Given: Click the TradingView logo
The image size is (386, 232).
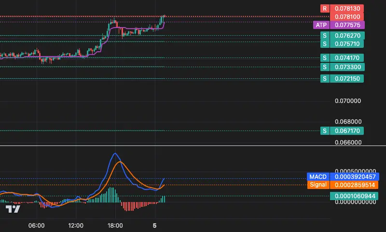Looking at the screenshot, I should (13, 209).
